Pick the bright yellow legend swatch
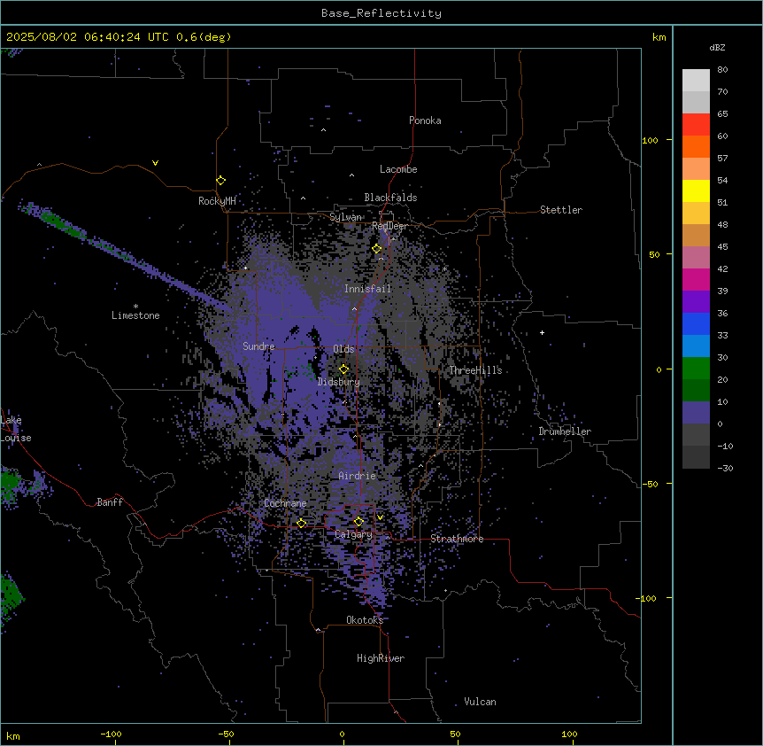 (x=696, y=190)
